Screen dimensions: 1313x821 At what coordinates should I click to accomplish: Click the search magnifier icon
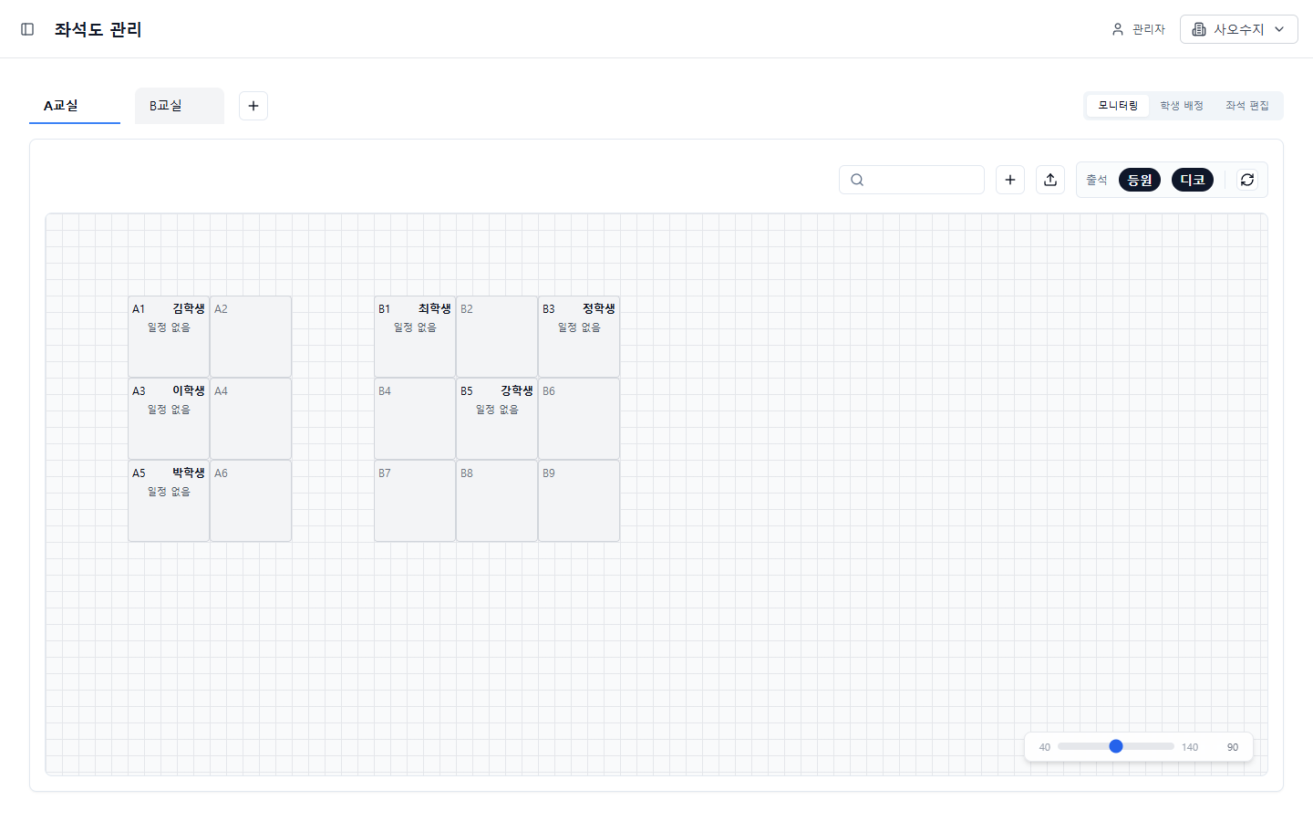857,180
